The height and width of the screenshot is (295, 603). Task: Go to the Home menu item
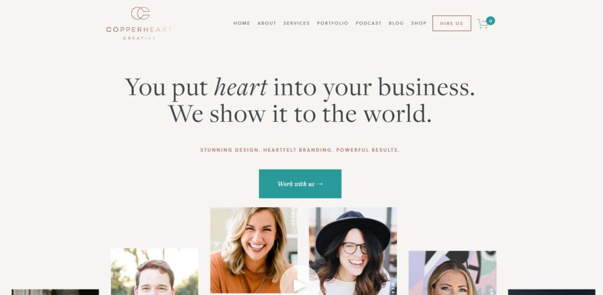click(241, 23)
